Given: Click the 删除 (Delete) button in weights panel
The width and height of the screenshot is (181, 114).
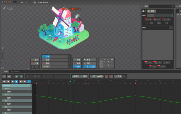Looking at the screenshot, I should click(166, 63).
